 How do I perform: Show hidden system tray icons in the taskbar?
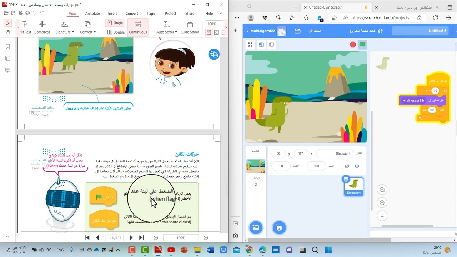click(x=118, y=250)
